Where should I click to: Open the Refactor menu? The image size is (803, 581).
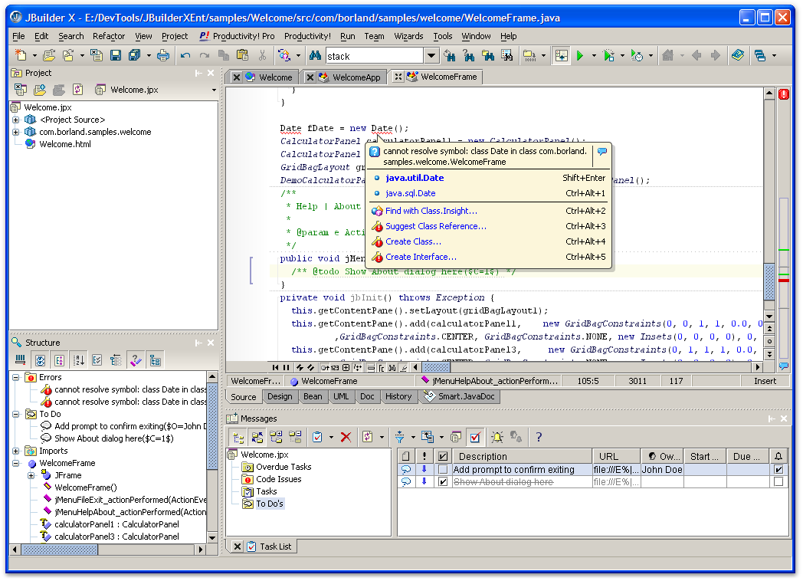pos(109,36)
